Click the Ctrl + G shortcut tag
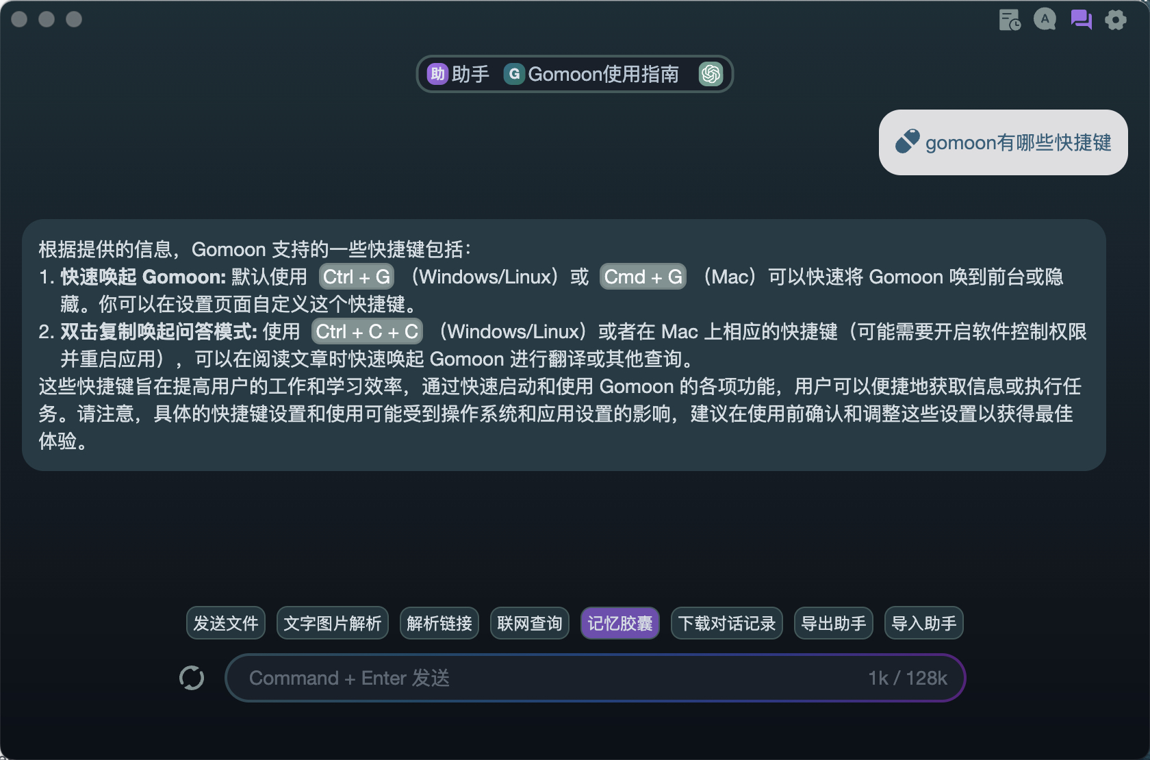The height and width of the screenshot is (760, 1150). [x=357, y=277]
